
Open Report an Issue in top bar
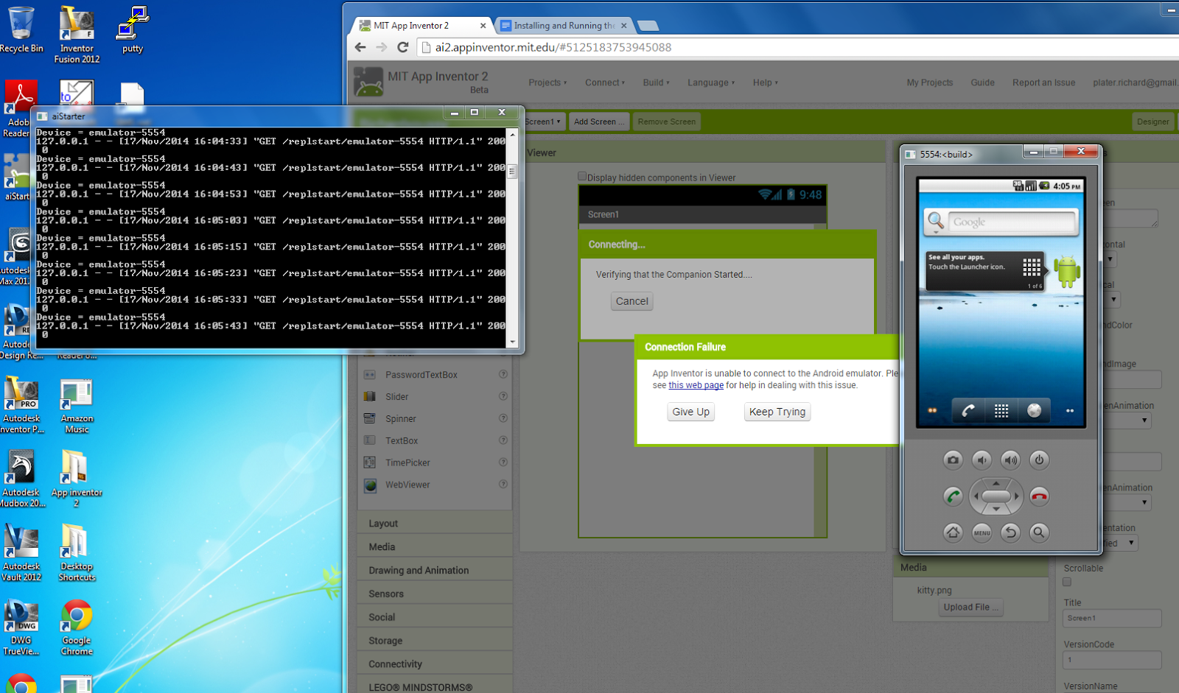coord(1043,82)
